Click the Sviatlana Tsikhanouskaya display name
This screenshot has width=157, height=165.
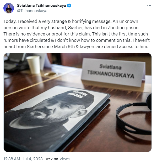[x=42, y=6]
